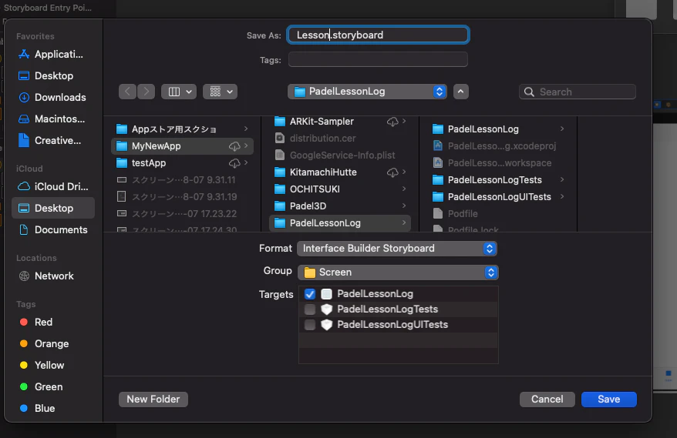
Task: Click Cancel button
Action: point(547,400)
